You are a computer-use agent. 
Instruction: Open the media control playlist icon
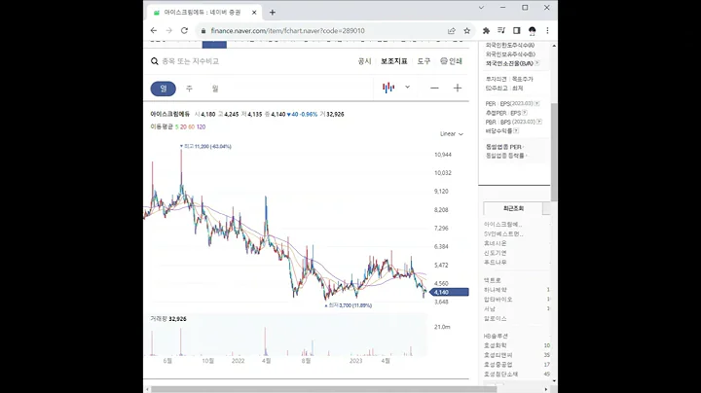click(x=501, y=30)
